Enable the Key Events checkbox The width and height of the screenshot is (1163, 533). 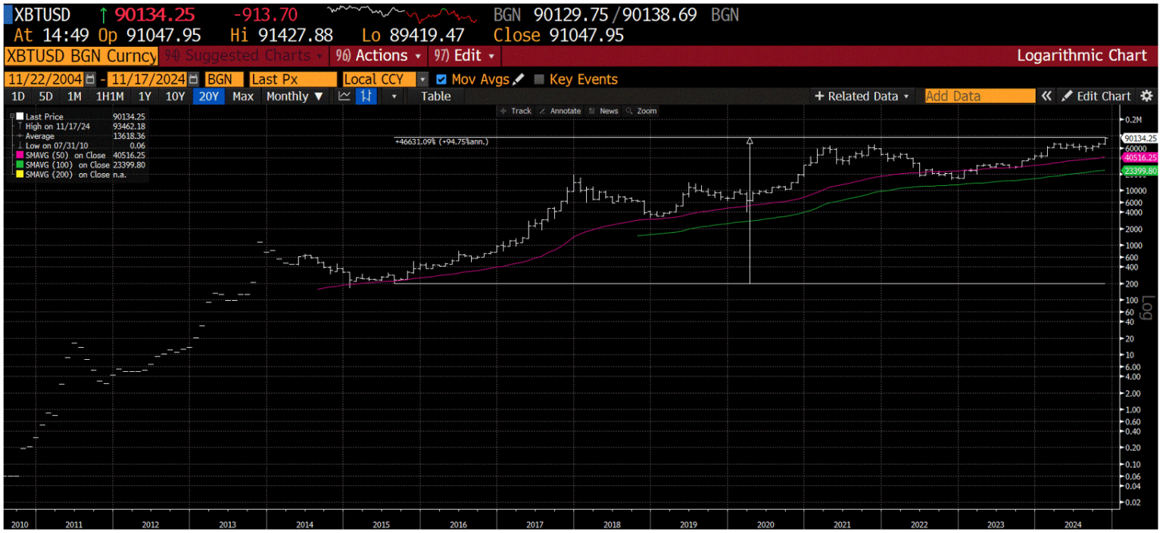(539, 79)
